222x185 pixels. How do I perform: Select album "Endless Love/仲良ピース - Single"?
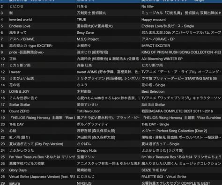[x=168, y=26]
